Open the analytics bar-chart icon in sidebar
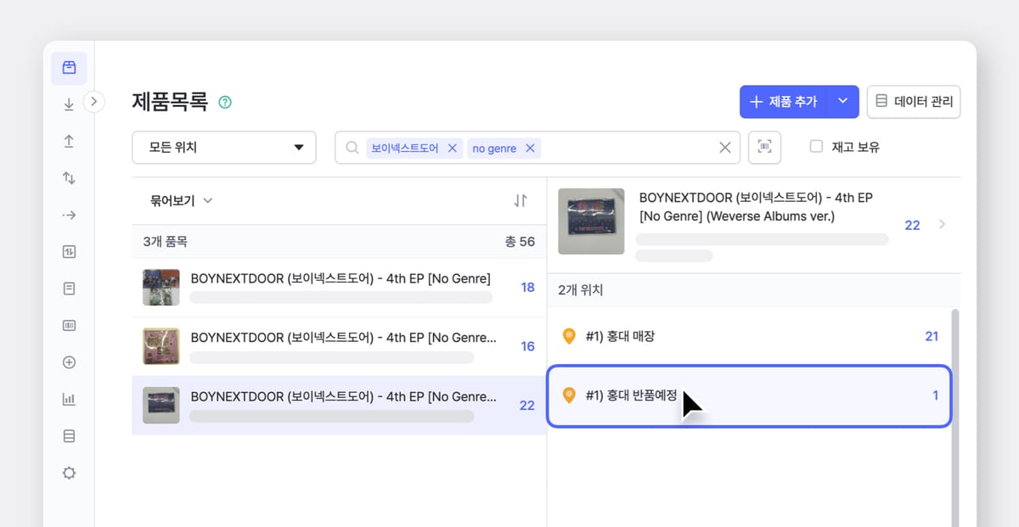 69,397
